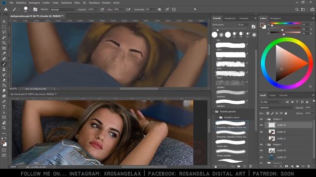Select the Magic Wand tool
This screenshot has width=316, height=177.
(x=4, y=37)
